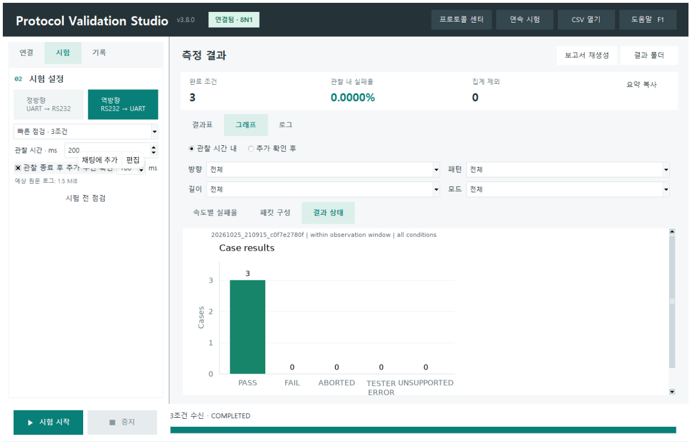Click the green PASS bar in chart
The image size is (693, 442).
tap(247, 327)
